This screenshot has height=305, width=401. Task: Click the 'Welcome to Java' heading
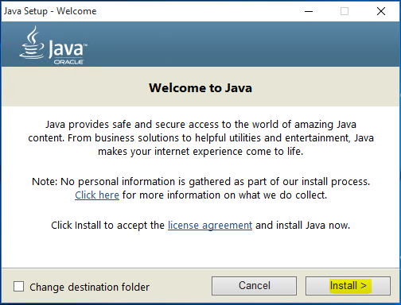tap(200, 88)
